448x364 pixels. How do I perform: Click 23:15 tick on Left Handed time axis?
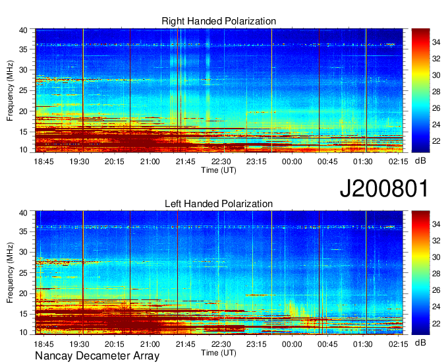click(x=256, y=344)
